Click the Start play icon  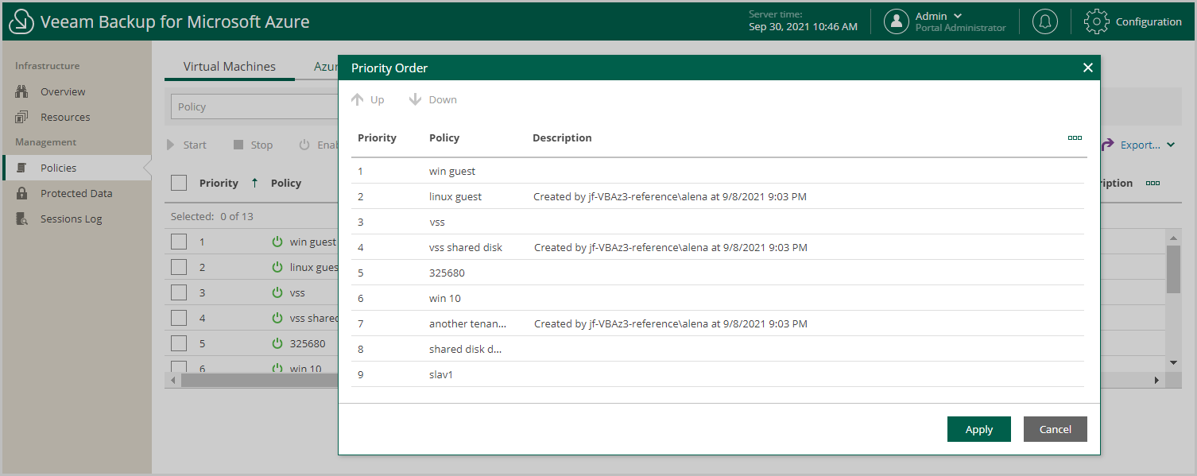pyautogui.click(x=170, y=145)
